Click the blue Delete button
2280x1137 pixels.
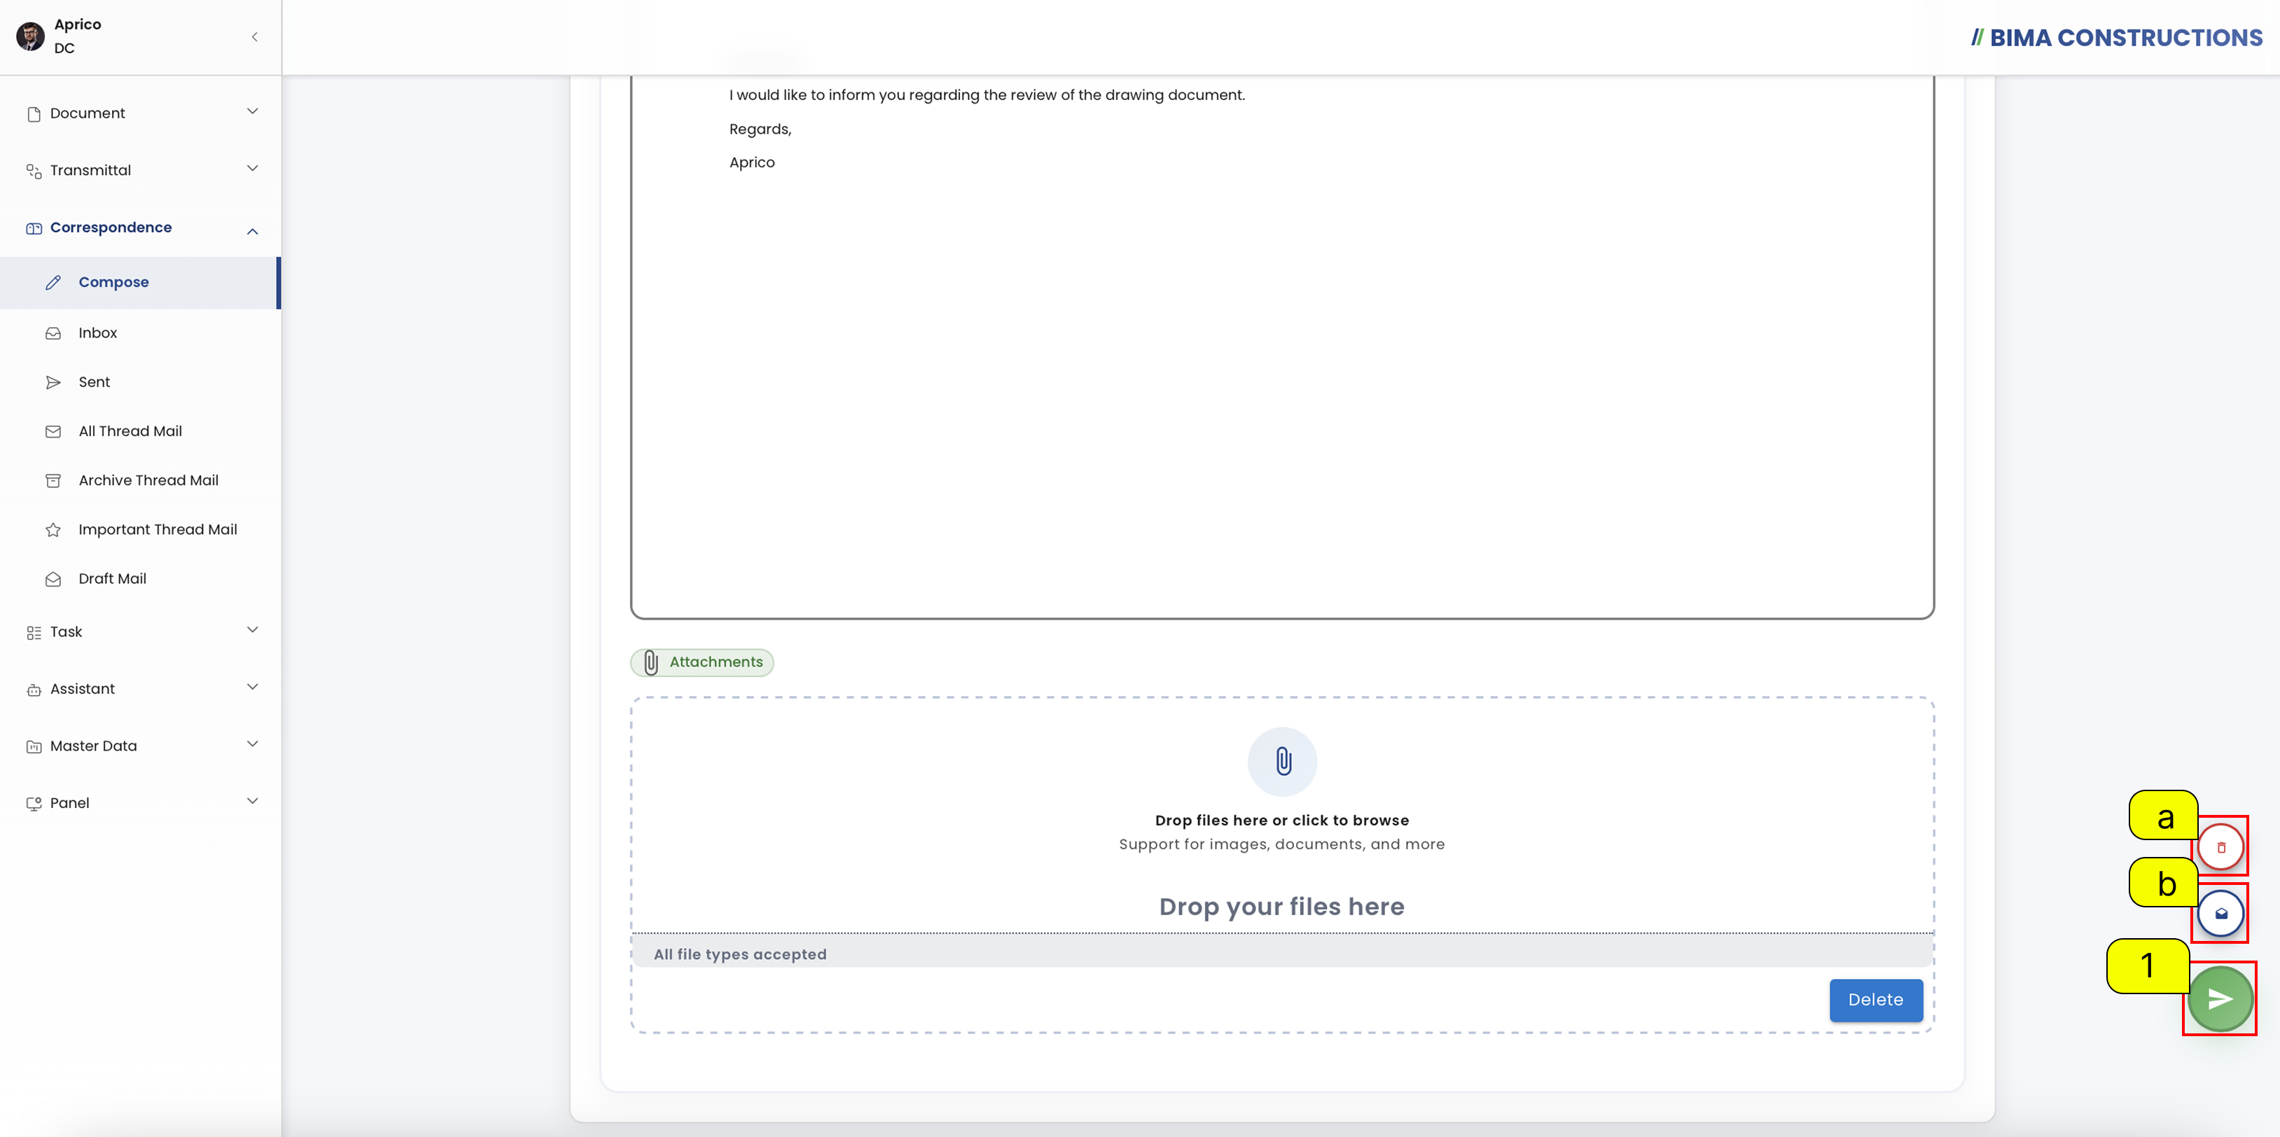pyautogui.click(x=1875, y=1000)
